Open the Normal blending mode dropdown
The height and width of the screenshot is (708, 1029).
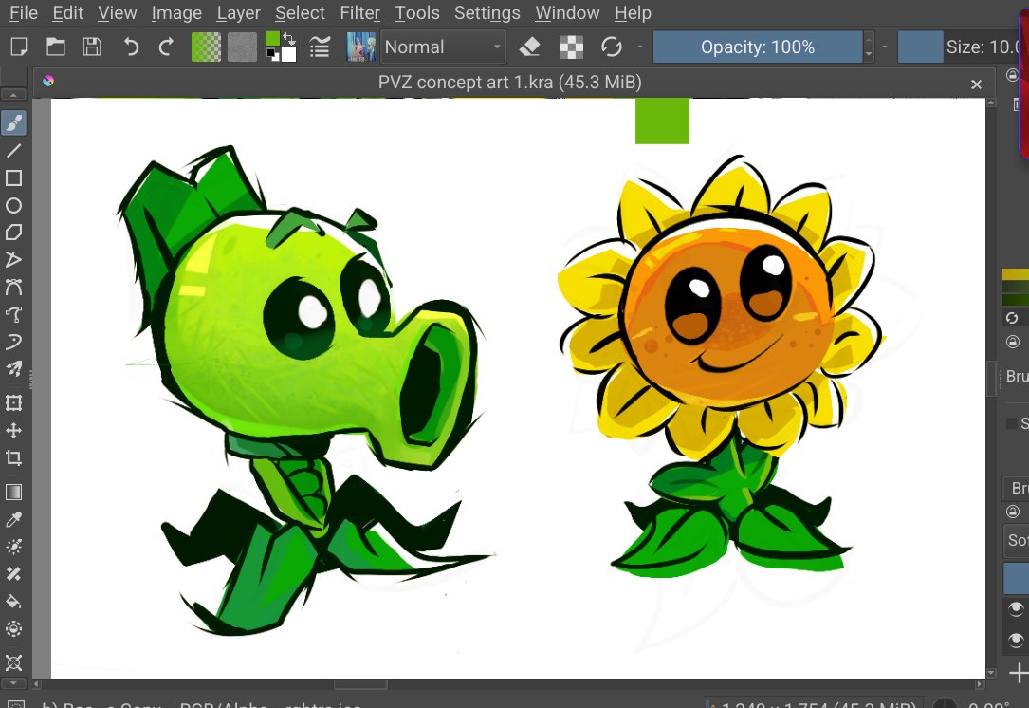pyautogui.click(x=443, y=47)
